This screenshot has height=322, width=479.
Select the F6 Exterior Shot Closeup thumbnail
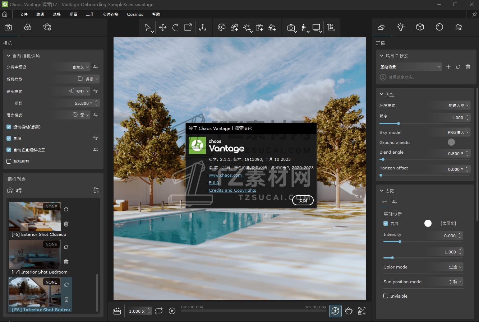(x=35, y=216)
